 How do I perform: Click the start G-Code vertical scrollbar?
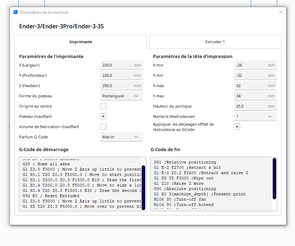pyautogui.click(x=143, y=188)
